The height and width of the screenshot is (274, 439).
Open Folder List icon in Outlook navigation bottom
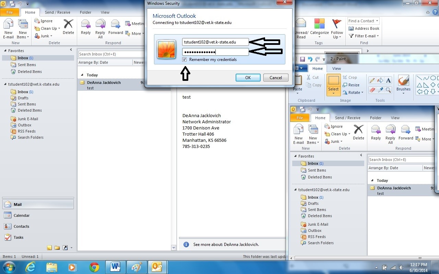tap(57, 248)
